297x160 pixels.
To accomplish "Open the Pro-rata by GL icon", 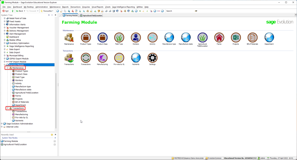I will (119, 58).
